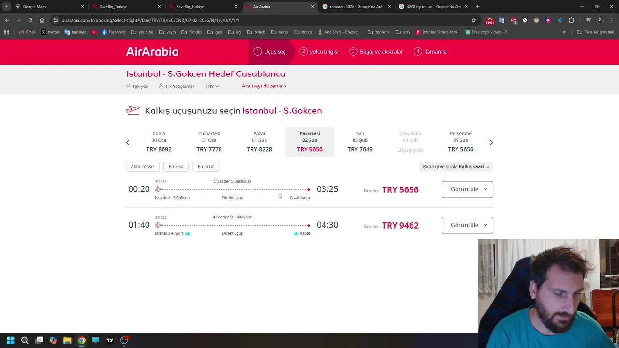Open the Gmail bookmark
This screenshot has width=619, height=348.
(x=27, y=32)
